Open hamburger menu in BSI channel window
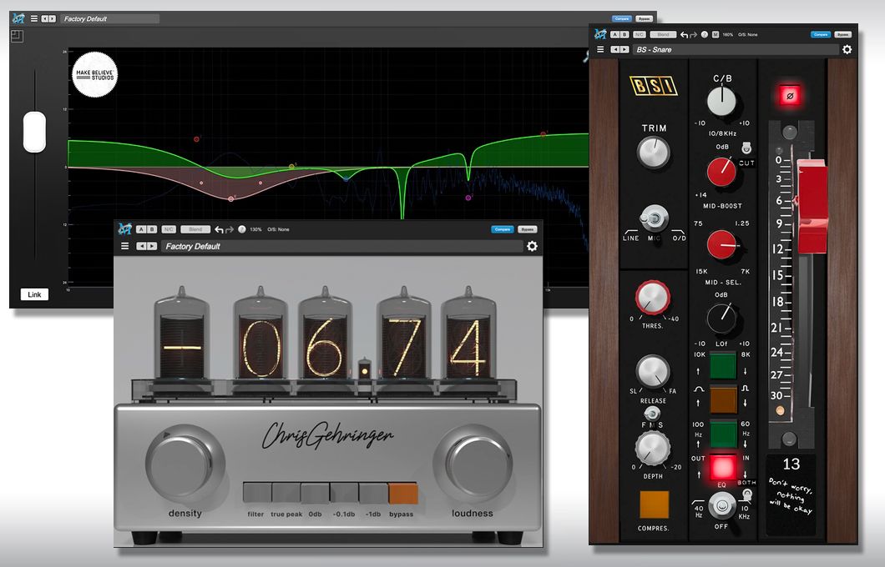The image size is (885, 567). click(600, 49)
